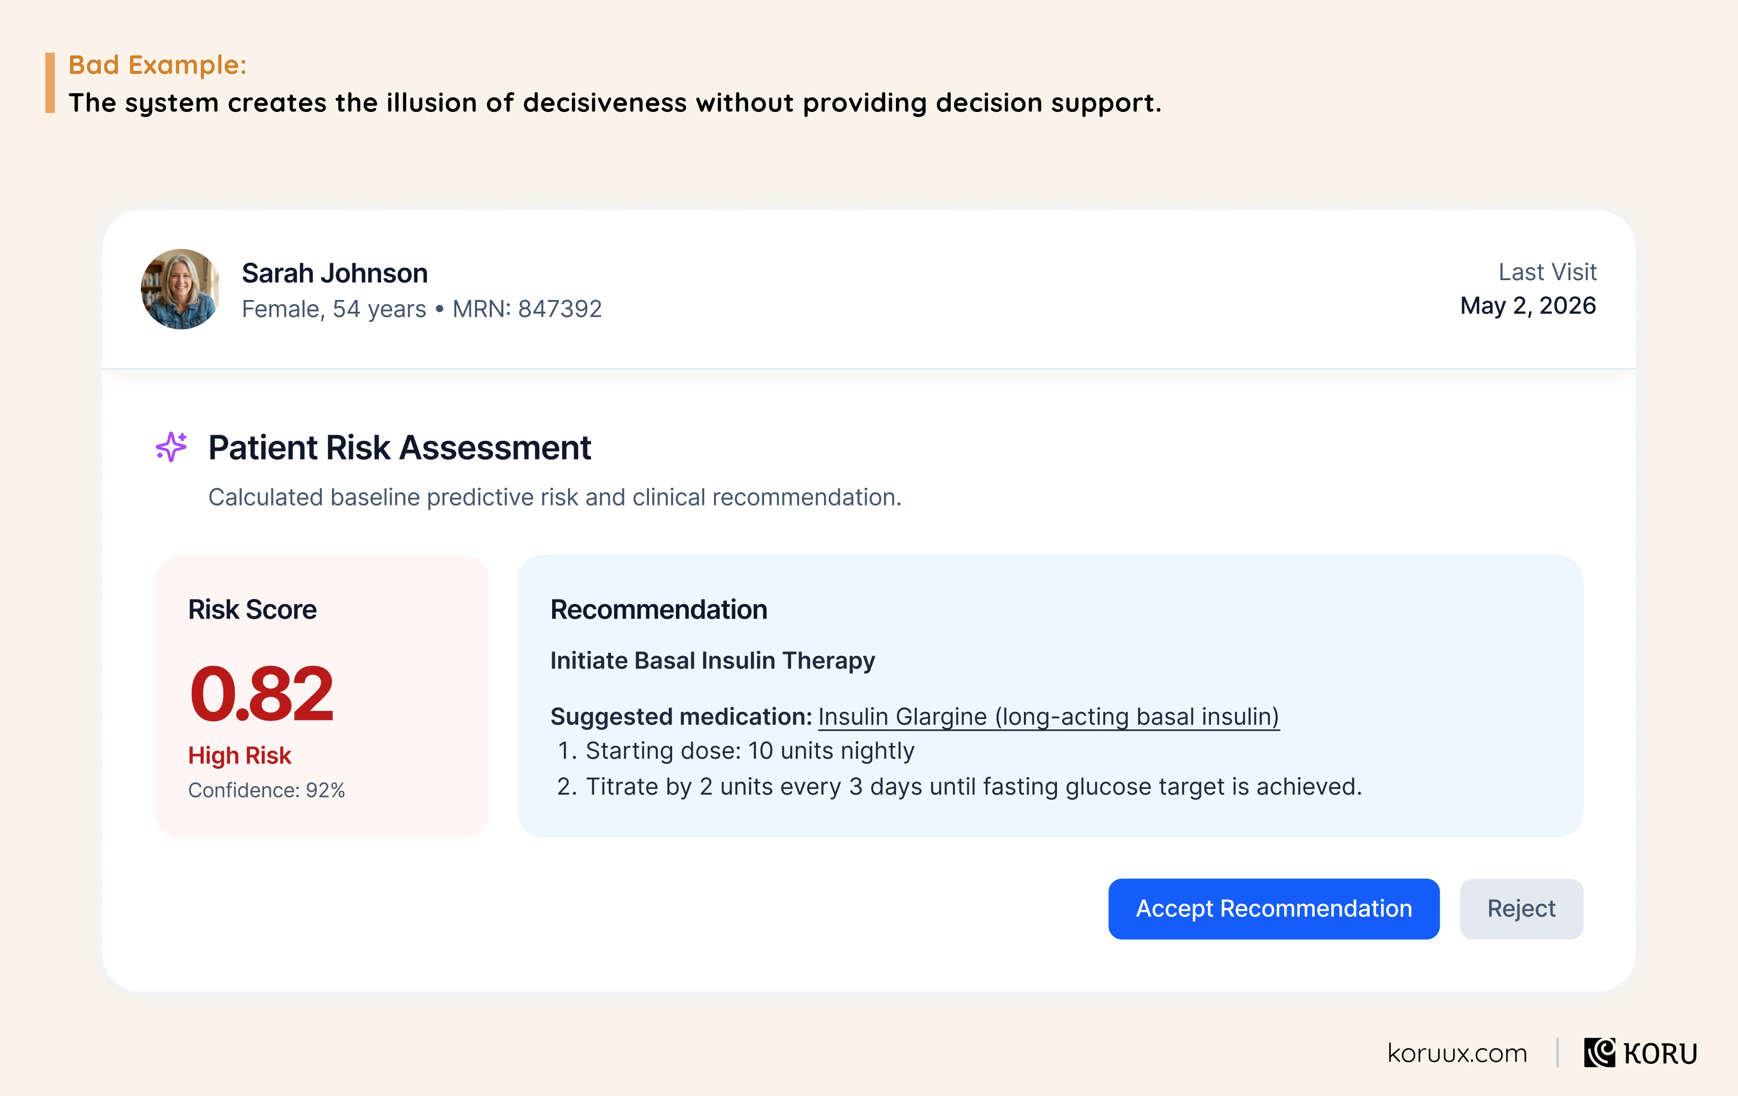Click the High Risk label

(239, 755)
